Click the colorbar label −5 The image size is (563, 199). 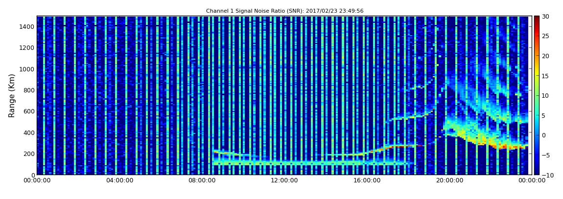coord(546,155)
